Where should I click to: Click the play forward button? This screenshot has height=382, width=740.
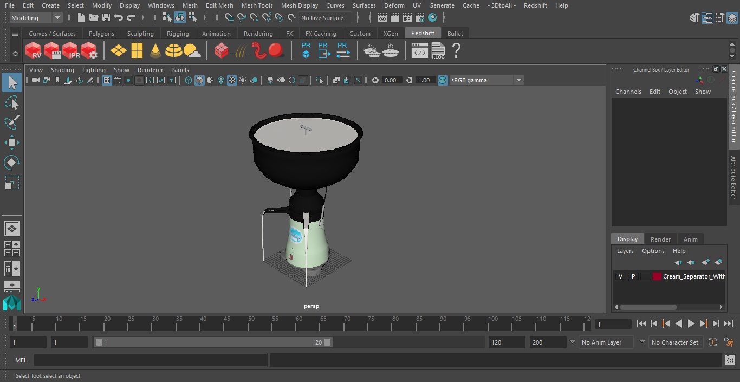tap(691, 323)
